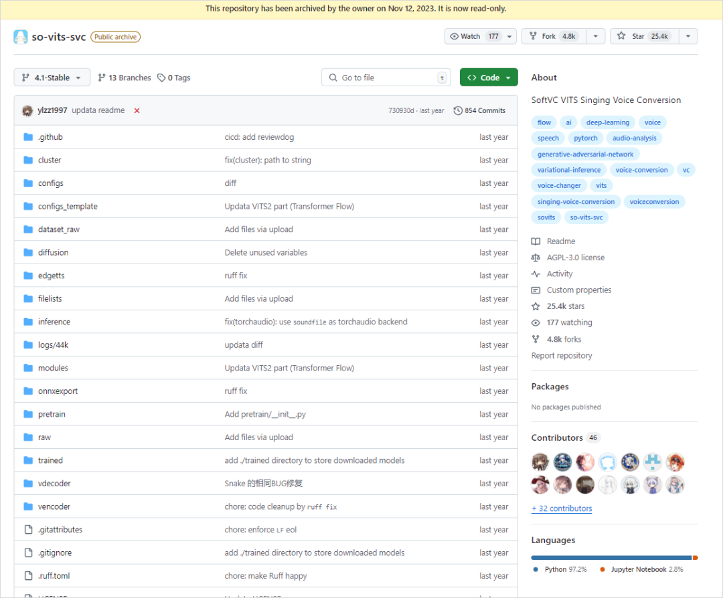Click the AGPL-3.0 license scale icon
Screen dimensions: 723x598
[x=536, y=258]
